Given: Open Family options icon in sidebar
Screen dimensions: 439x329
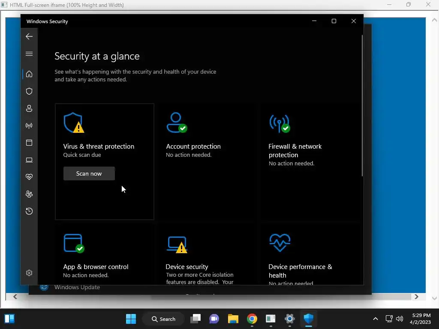Looking at the screenshot, I should [x=29, y=194].
